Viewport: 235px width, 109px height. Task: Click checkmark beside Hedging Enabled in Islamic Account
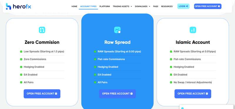tap(171, 67)
